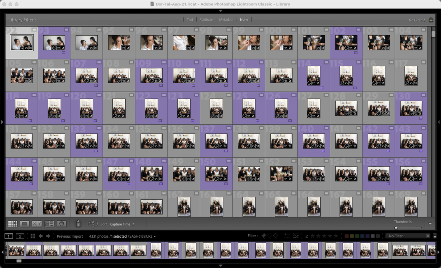Select the Attribute filter tab
Image resolution: width=441 pixels, height=268 pixels.
click(206, 20)
